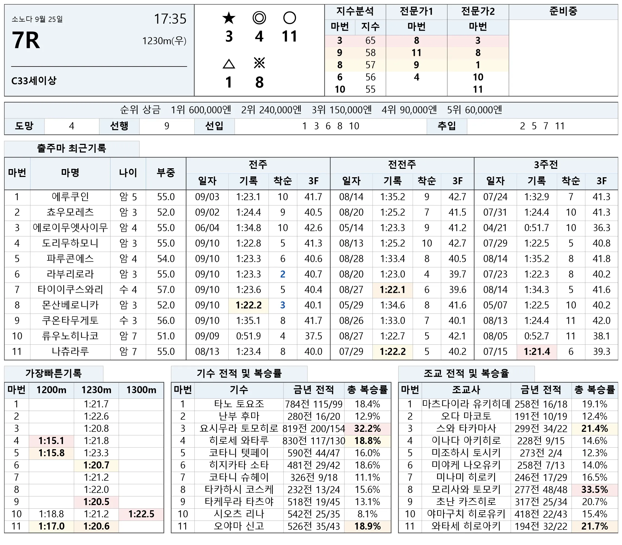622x545 pixels.
Task: Click the single circle prediction symbol
Action: (x=289, y=18)
